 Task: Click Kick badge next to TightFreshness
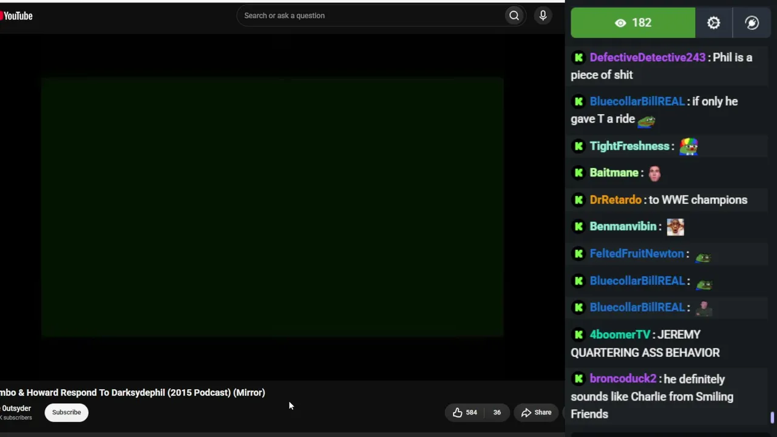pos(579,146)
